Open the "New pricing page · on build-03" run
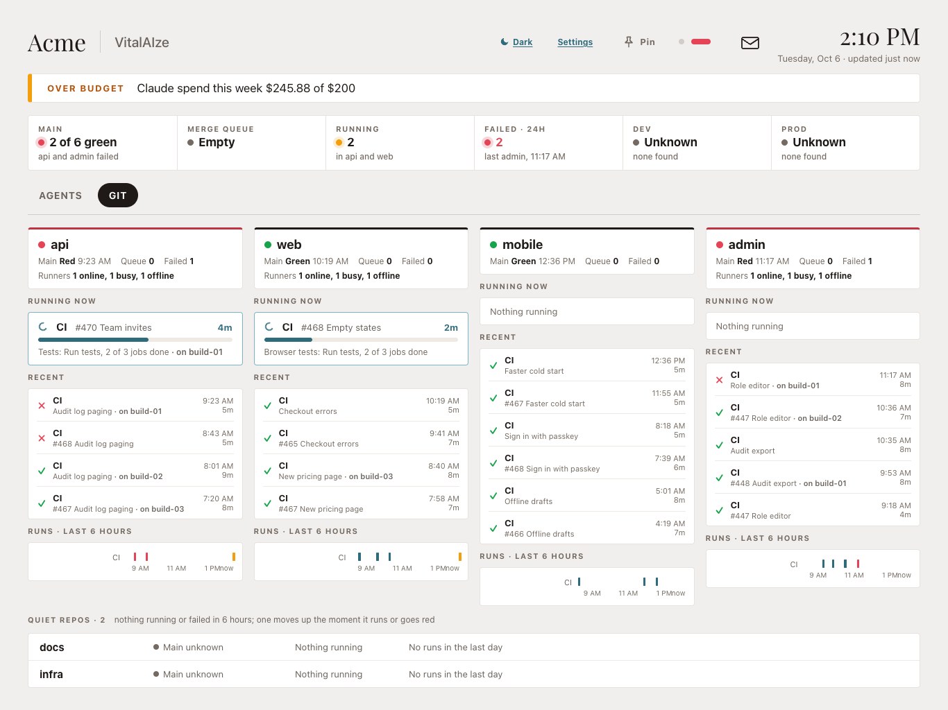The height and width of the screenshot is (710, 948). (361, 471)
